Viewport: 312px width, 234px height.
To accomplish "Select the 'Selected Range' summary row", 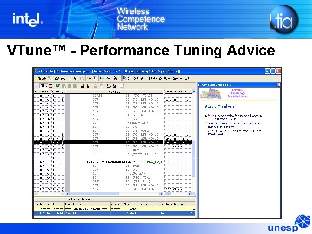I will click(115, 208).
